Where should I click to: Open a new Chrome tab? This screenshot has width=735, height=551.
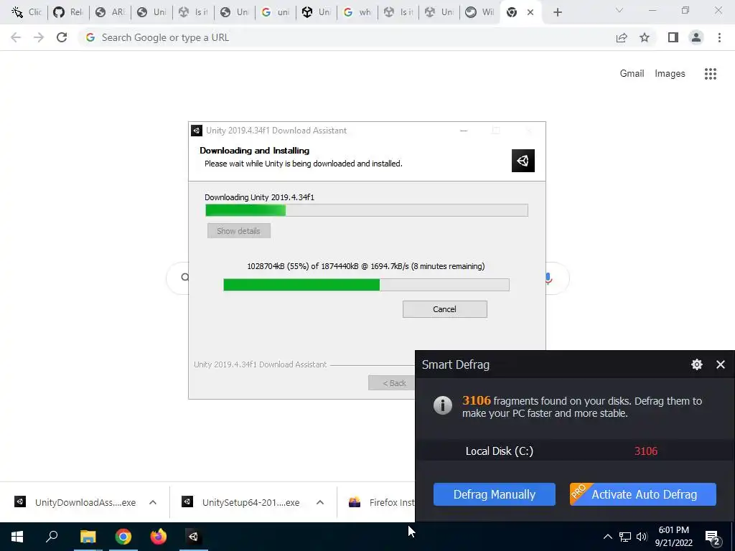coord(557,12)
